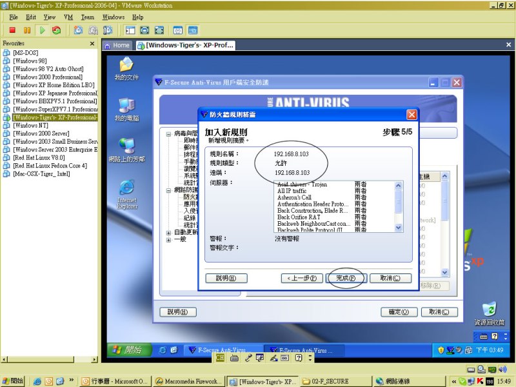Image resolution: width=516 pixels, height=387 pixels.
Task: Switch to the Home tab
Action: pyautogui.click(x=117, y=45)
